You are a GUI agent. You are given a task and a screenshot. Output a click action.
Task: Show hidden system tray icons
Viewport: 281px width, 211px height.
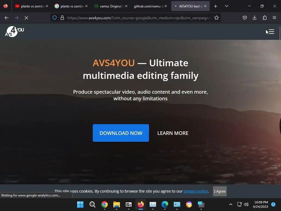(231, 204)
